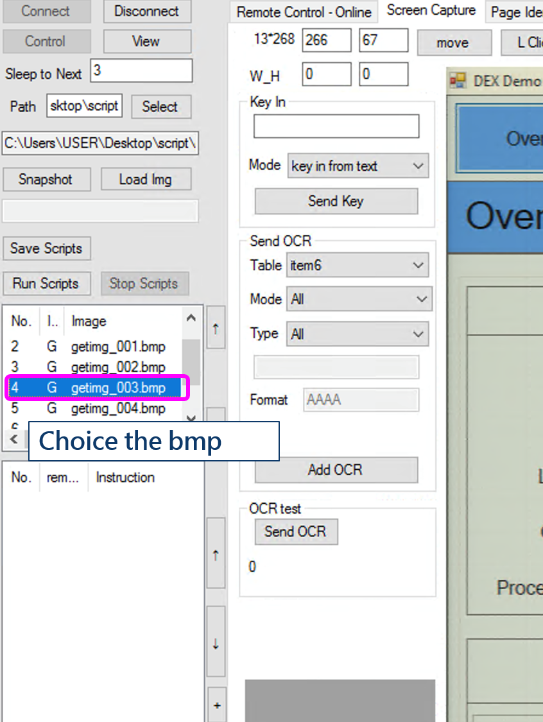Open the Key In Mode dropdown
543x722 pixels.
(358, 166)
